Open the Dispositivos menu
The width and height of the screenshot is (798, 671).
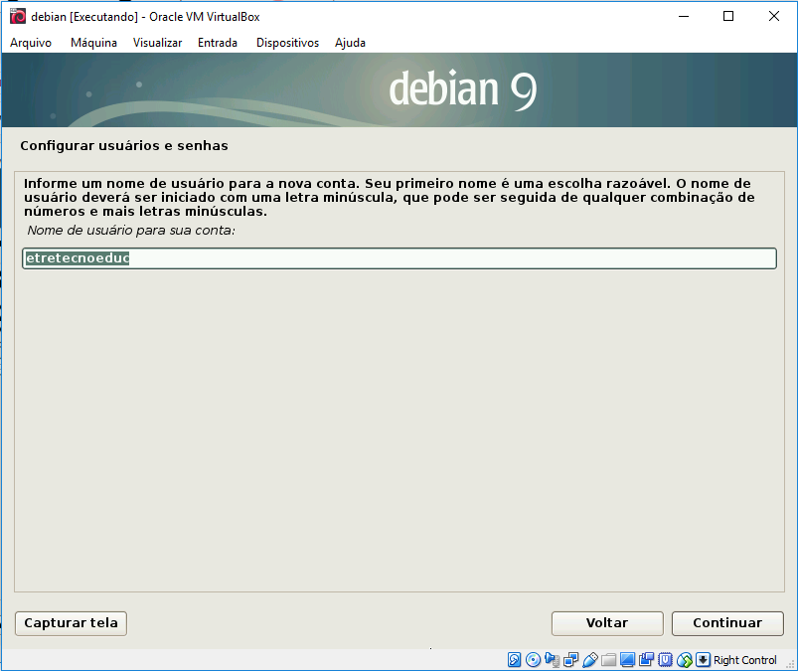tap(287, 43)
